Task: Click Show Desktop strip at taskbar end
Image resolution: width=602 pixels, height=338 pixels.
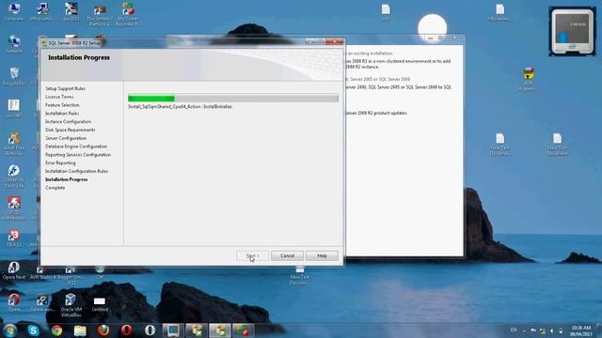Action: tap(600, 330)
